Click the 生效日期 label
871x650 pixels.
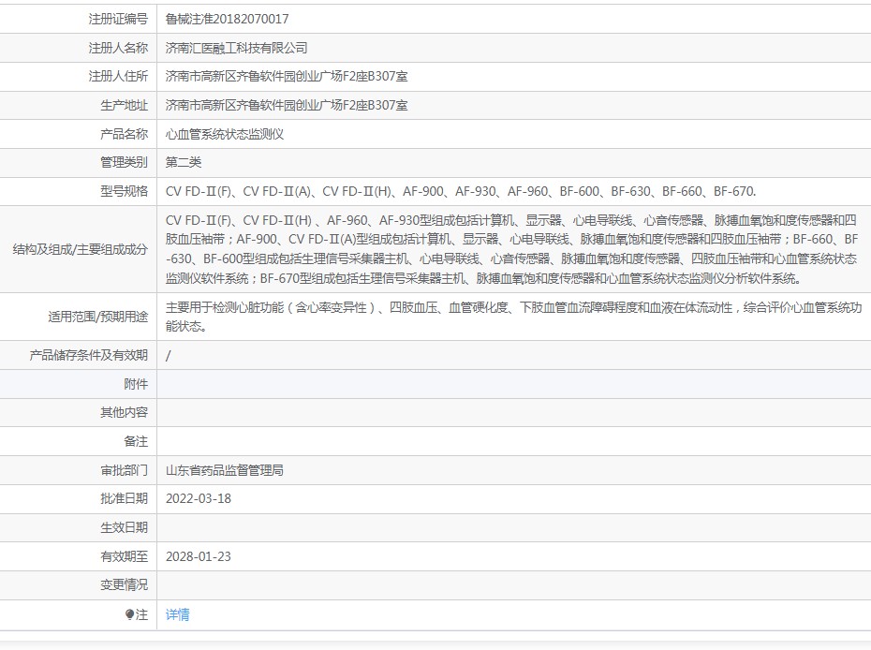click(125, 527)
